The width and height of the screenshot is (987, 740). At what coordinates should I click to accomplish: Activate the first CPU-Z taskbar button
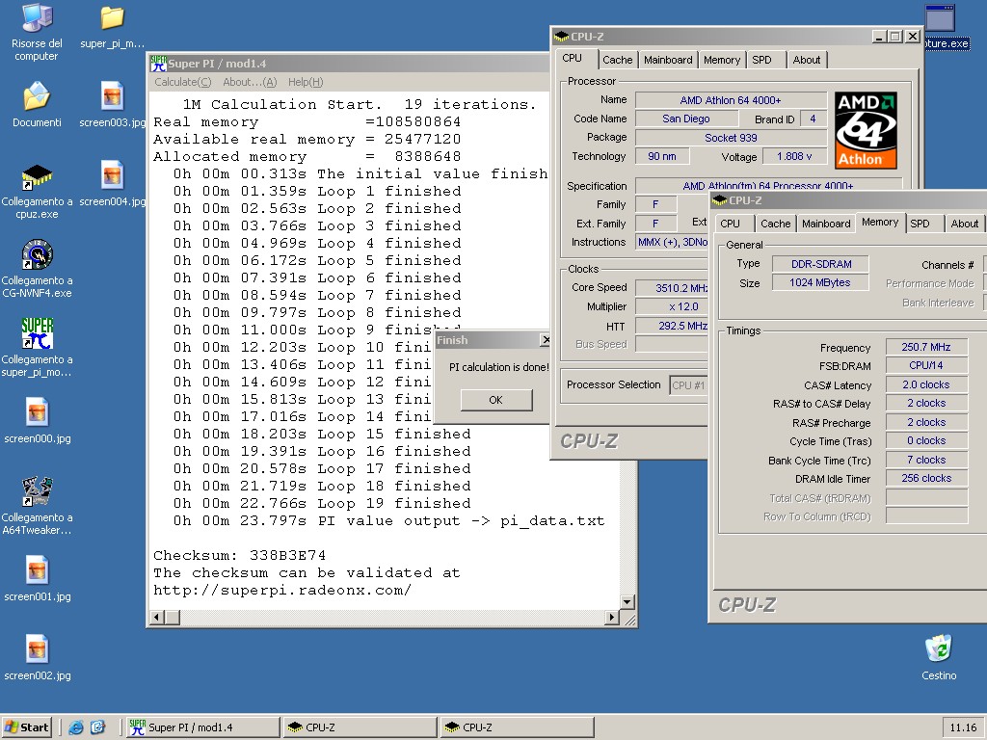[x=360, y=727]
